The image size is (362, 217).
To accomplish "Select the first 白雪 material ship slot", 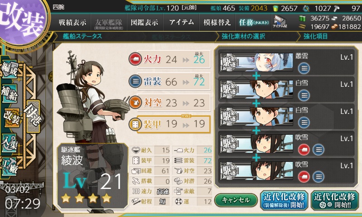I will click(x=286, y=90).
